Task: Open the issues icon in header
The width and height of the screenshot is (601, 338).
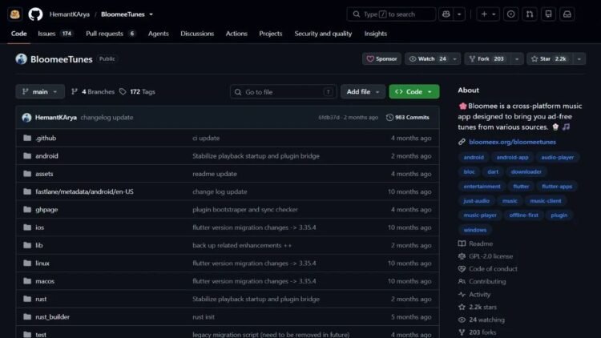Action: [x=510, y=14]
